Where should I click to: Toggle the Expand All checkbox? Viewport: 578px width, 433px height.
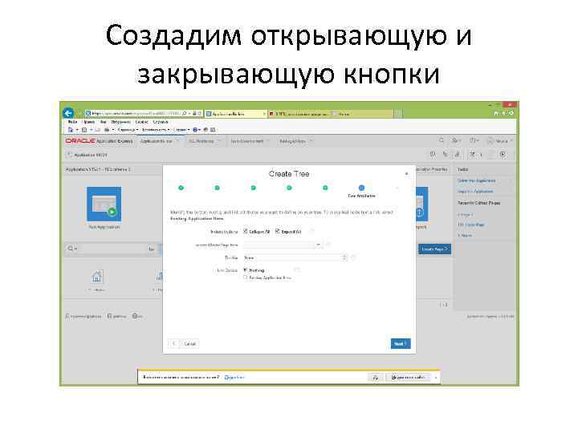point(278,231)
